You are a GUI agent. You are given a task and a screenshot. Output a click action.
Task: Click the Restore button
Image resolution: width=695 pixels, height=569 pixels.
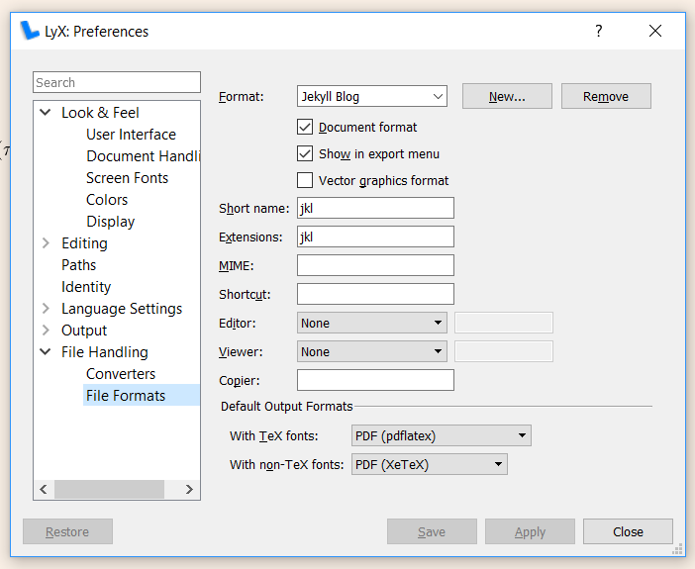67,531
